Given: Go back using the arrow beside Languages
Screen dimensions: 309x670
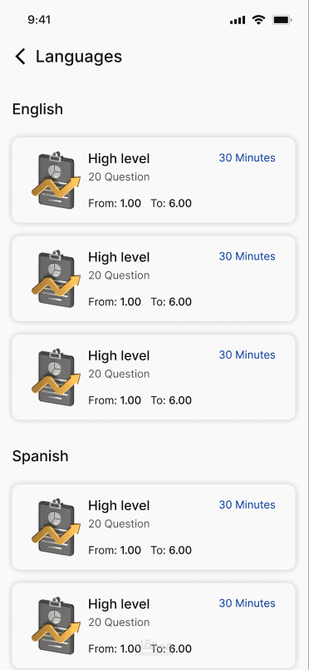Looking at the screenshot, I should (20, 57).
